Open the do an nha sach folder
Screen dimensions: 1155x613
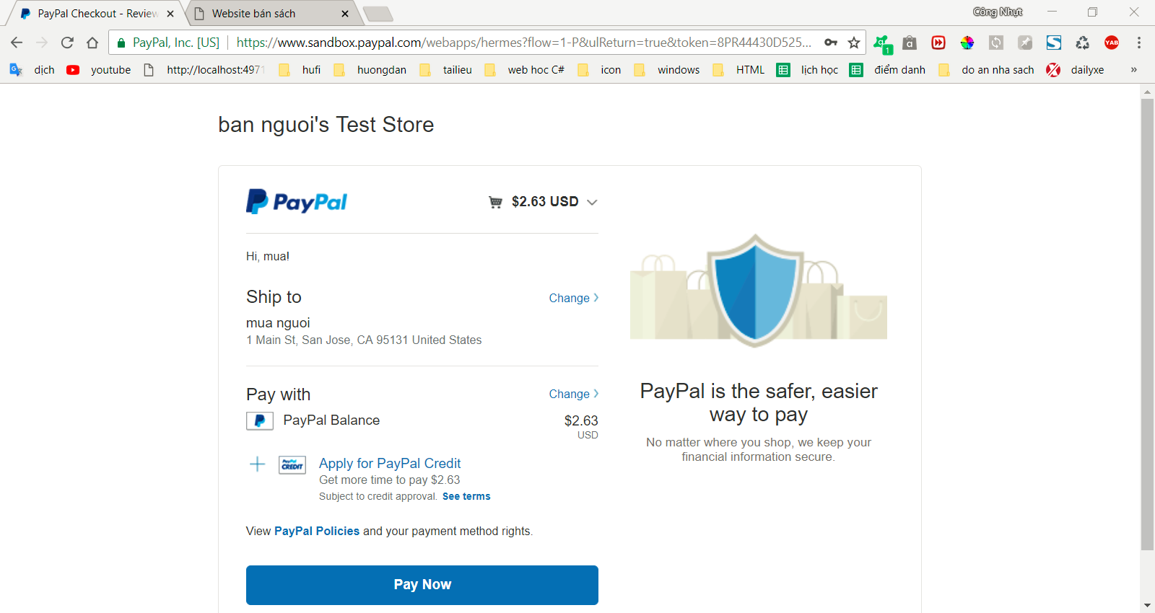click(986, 70)
